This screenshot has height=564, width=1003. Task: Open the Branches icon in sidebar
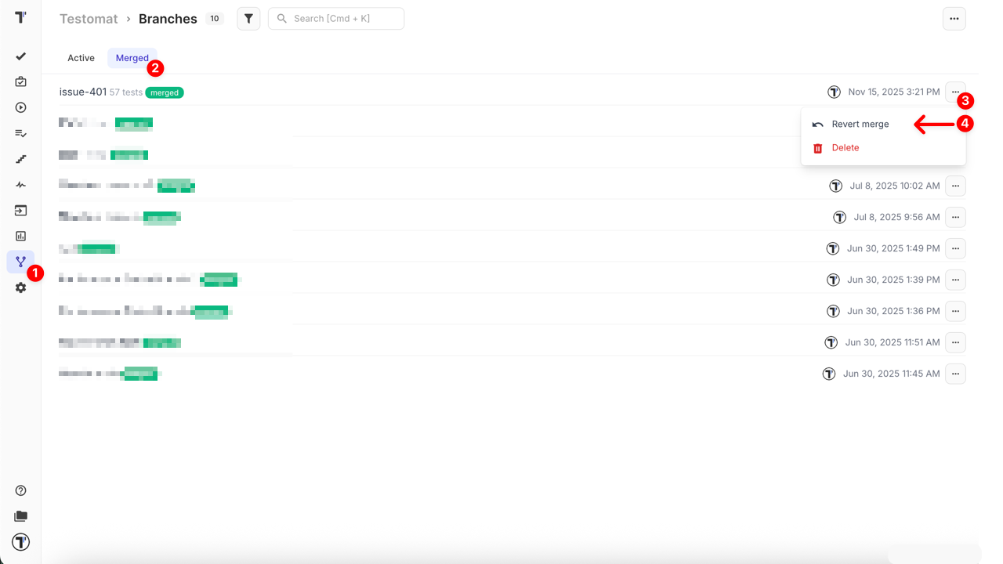(20, 262)
